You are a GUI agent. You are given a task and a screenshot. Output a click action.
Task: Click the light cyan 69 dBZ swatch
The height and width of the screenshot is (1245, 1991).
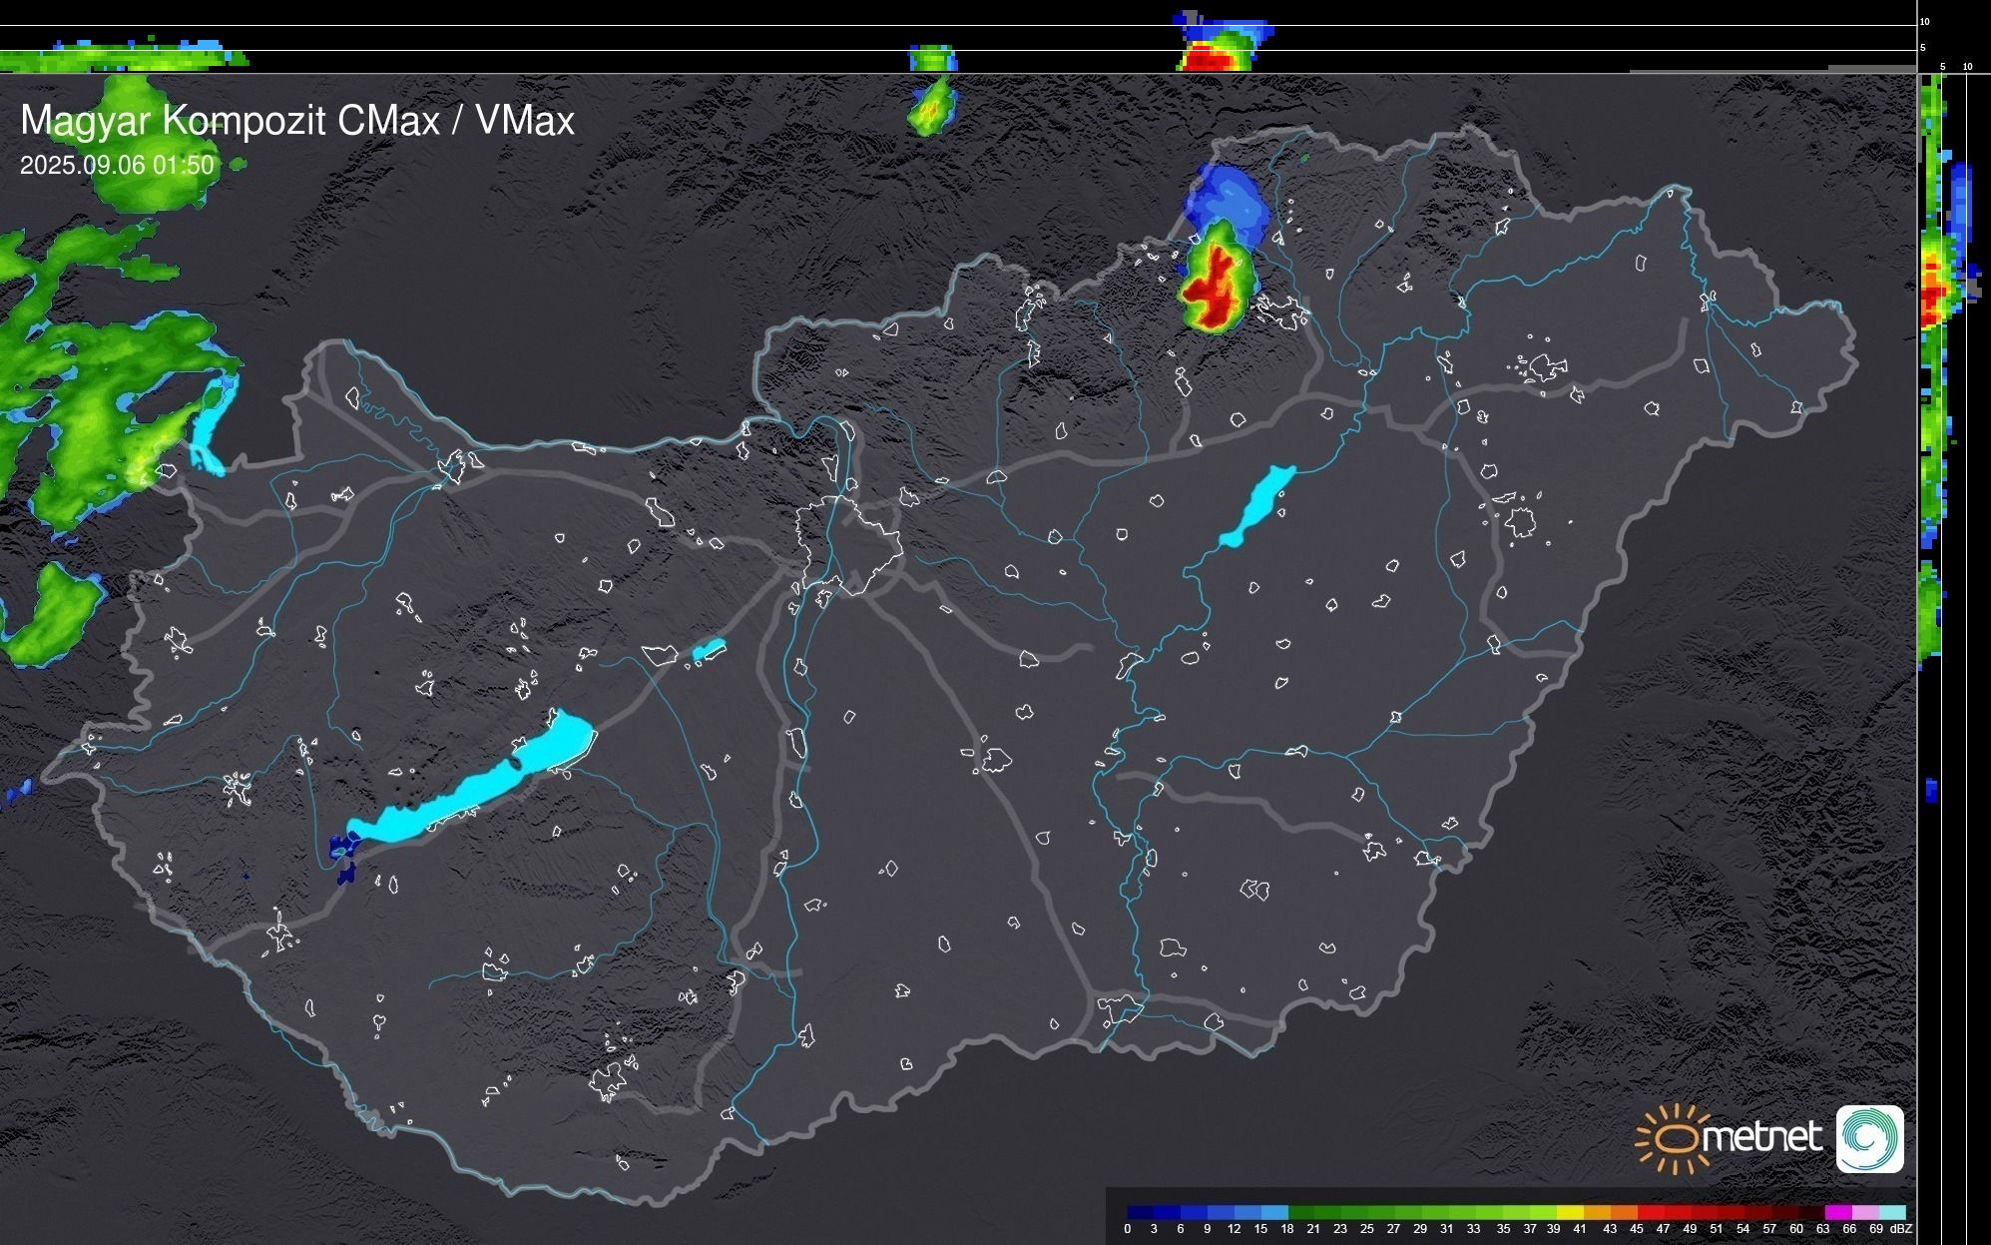(1892, 1212)
